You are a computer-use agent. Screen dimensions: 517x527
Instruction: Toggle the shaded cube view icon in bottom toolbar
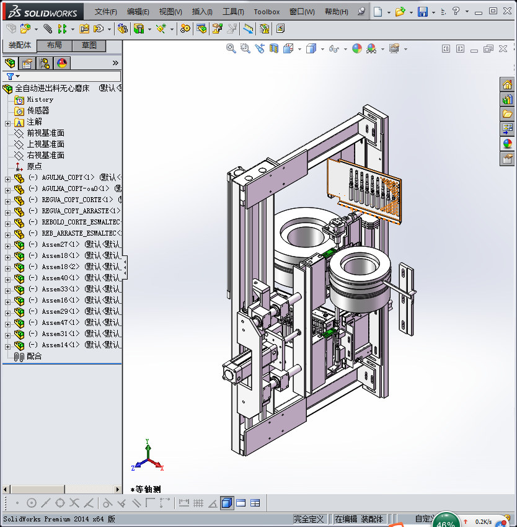tap(227, 503)
